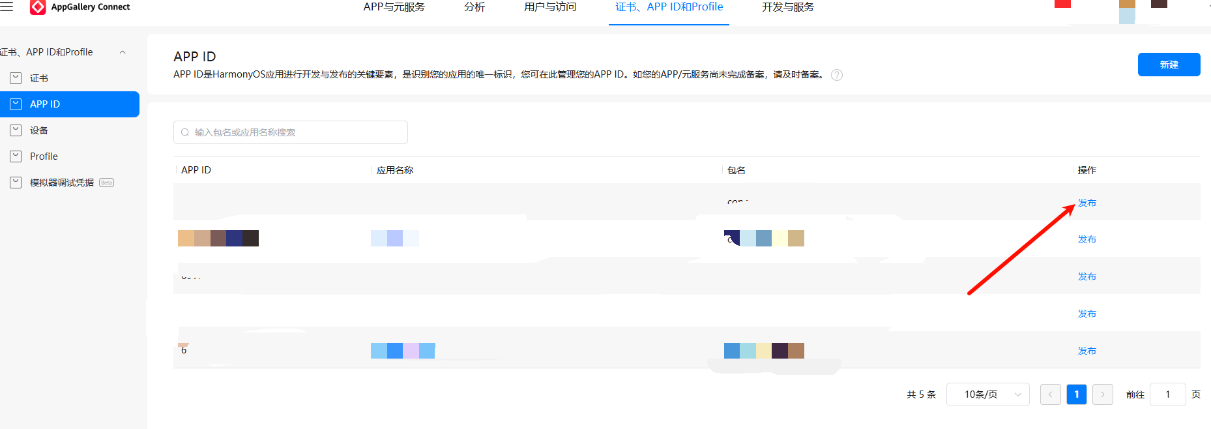This screenshot has height=429, width=1211.
Task: Collapse the 证书、APP ID和Profile sidebar section
Action: (x=123, y=52)
